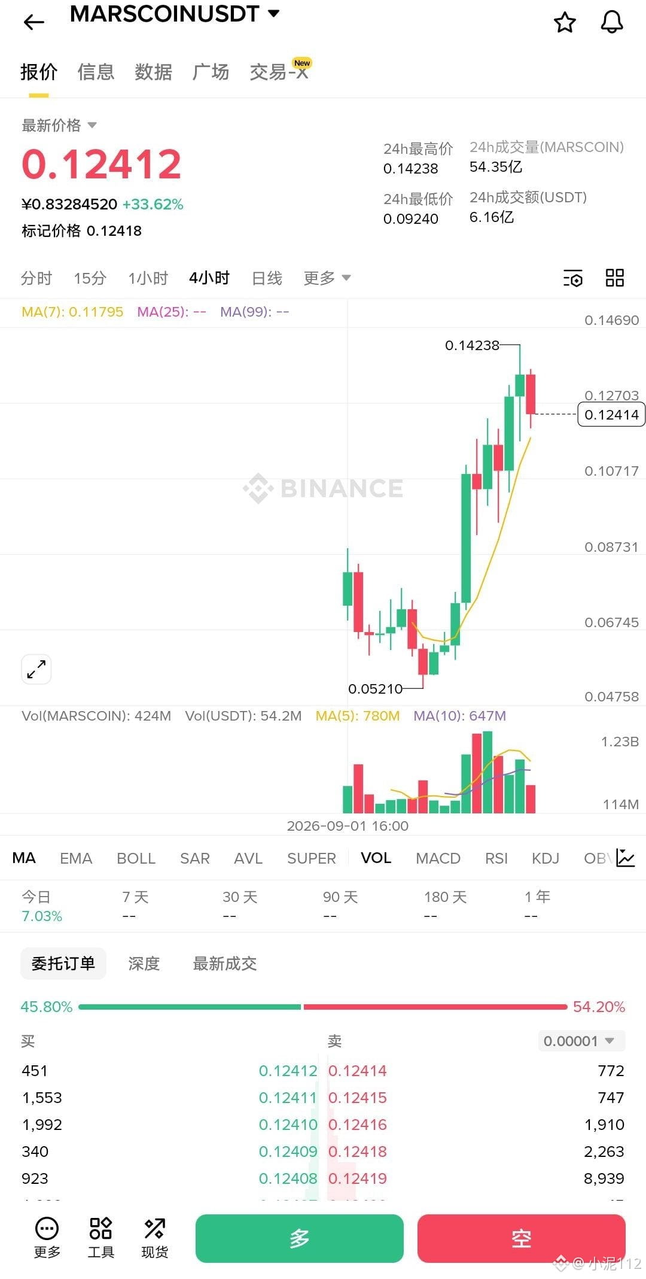646x1279 pixels.
Task: Open the 工具 tools icon
Action: tap(100, 1237)
